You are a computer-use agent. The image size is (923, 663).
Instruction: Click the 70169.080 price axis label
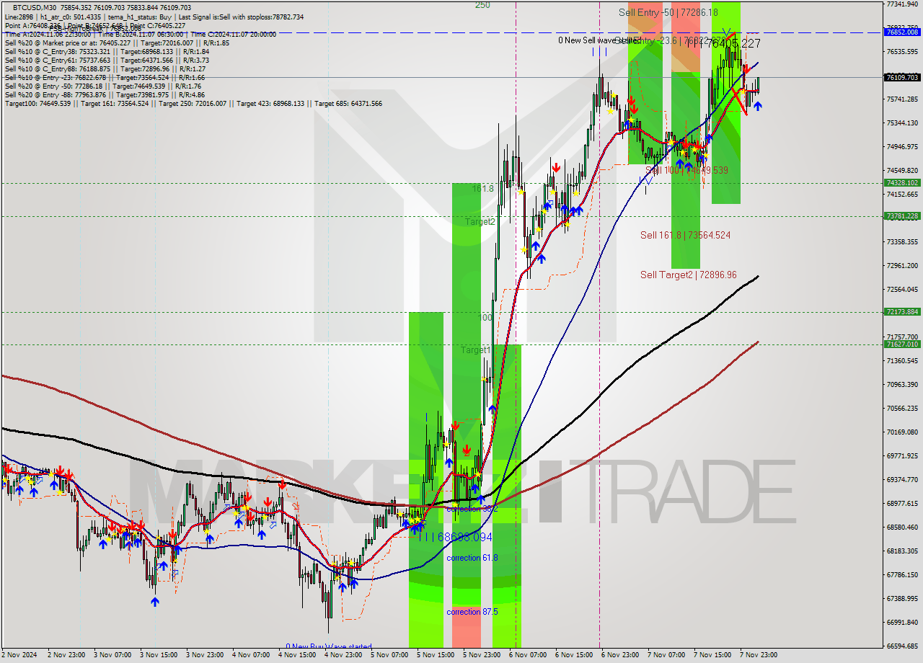[902, 432]
